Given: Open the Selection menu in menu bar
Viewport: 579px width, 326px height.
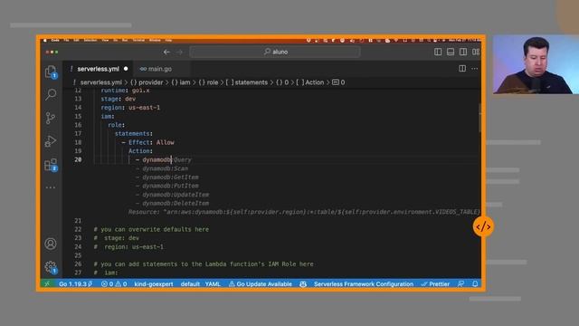Looking at the screenshot, I should pos(90,40).
